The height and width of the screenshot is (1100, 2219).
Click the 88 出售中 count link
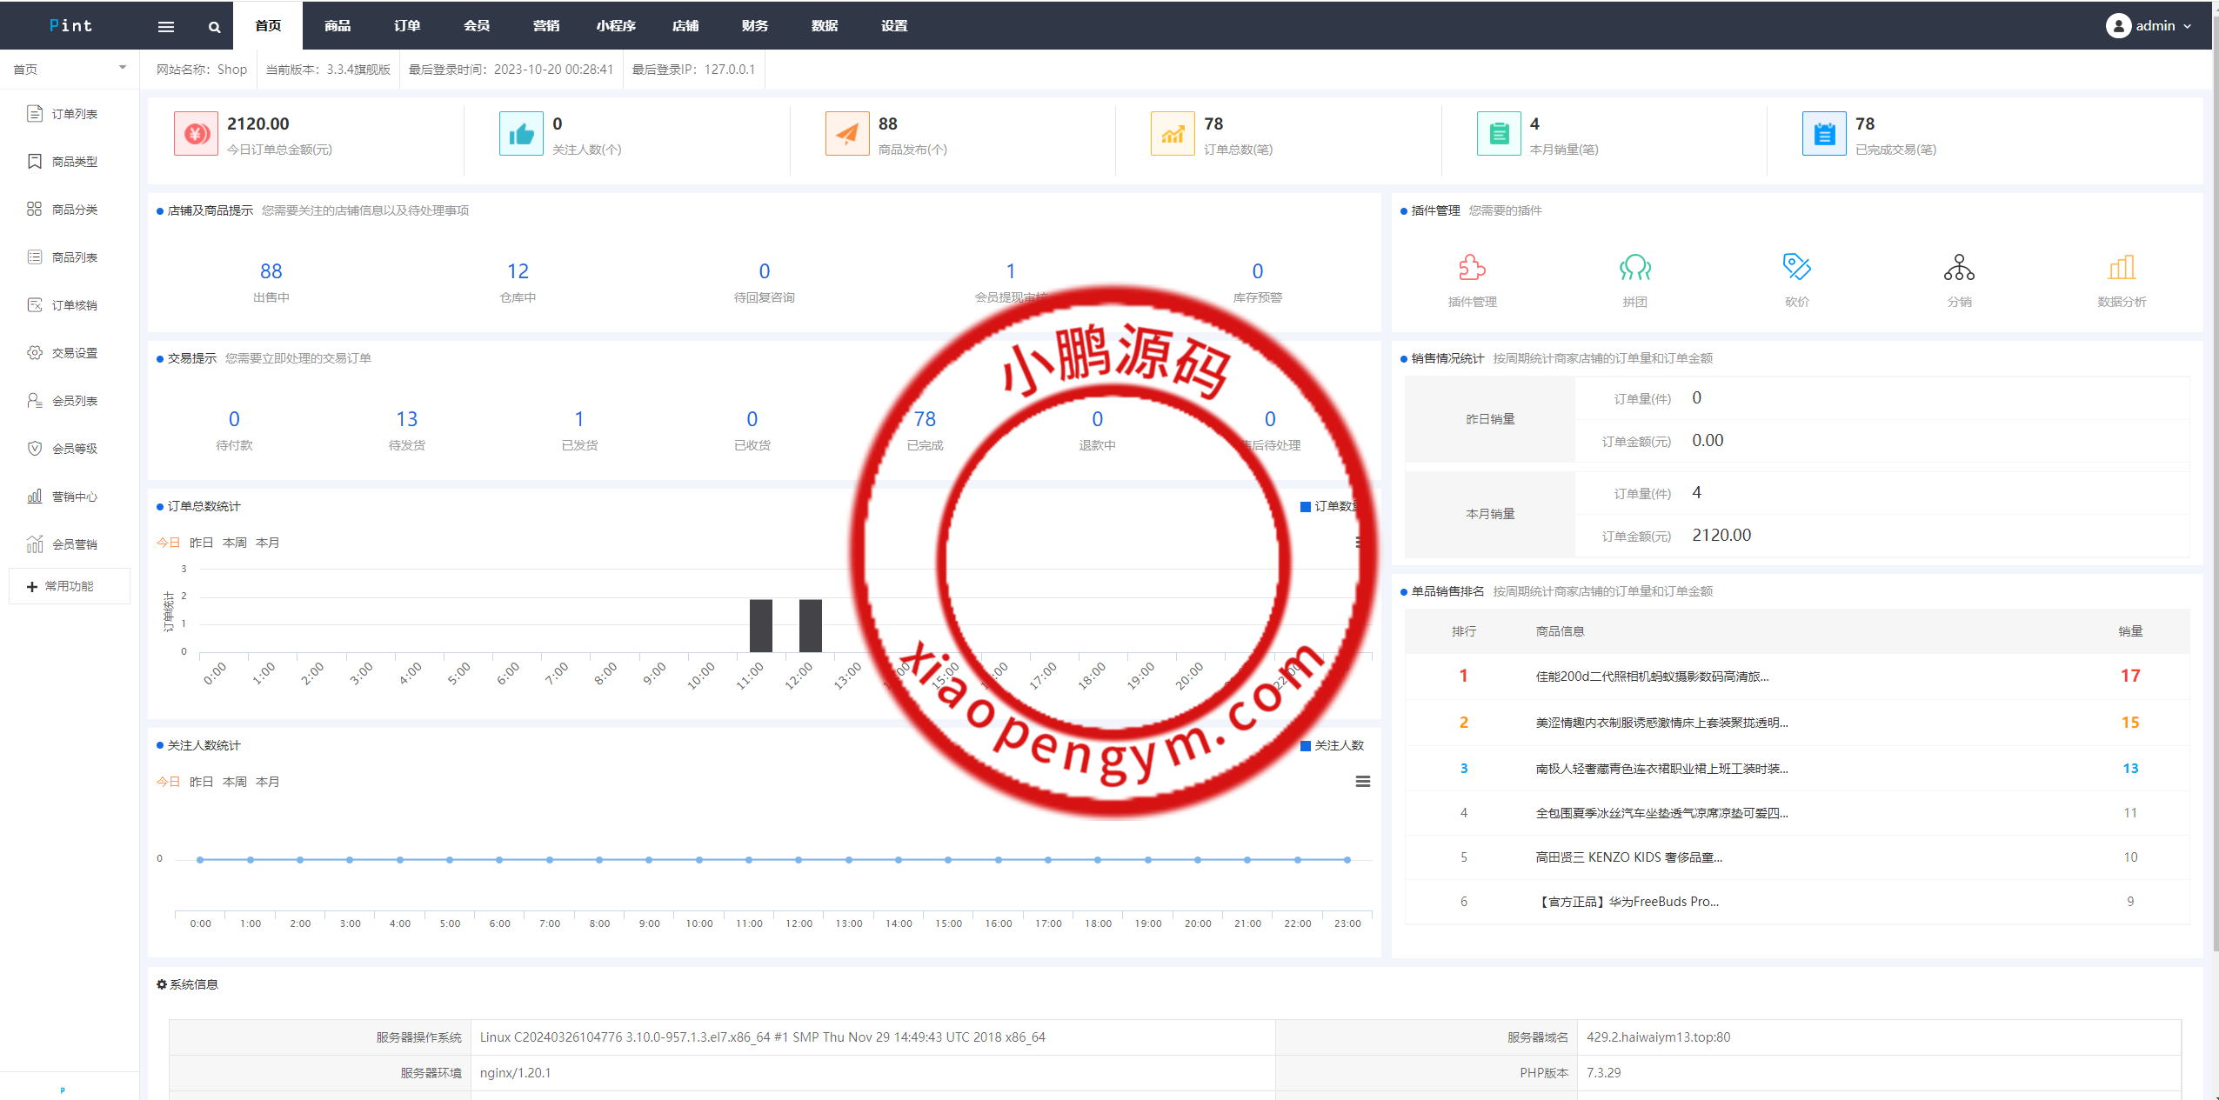[271, 271]
